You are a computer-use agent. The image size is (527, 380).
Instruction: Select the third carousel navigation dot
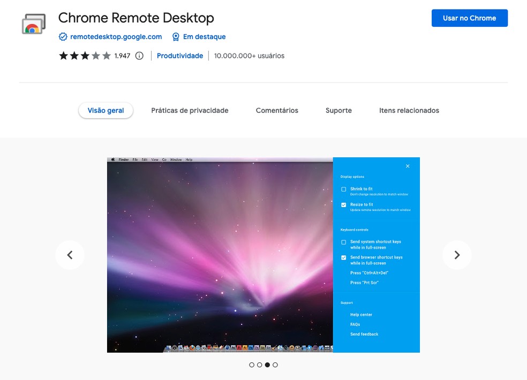[267, 364]
